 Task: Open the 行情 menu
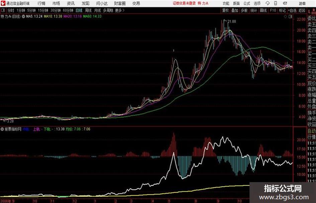point(41,3)
